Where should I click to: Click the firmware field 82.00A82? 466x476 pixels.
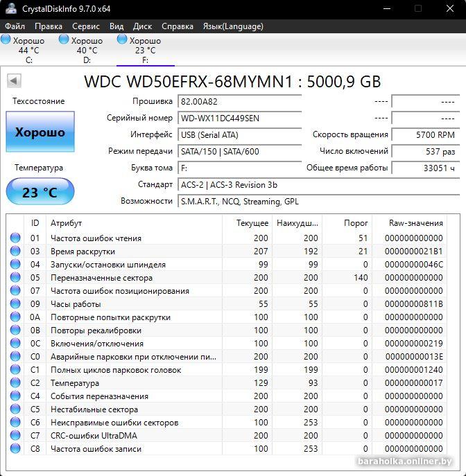click(240, 101)
